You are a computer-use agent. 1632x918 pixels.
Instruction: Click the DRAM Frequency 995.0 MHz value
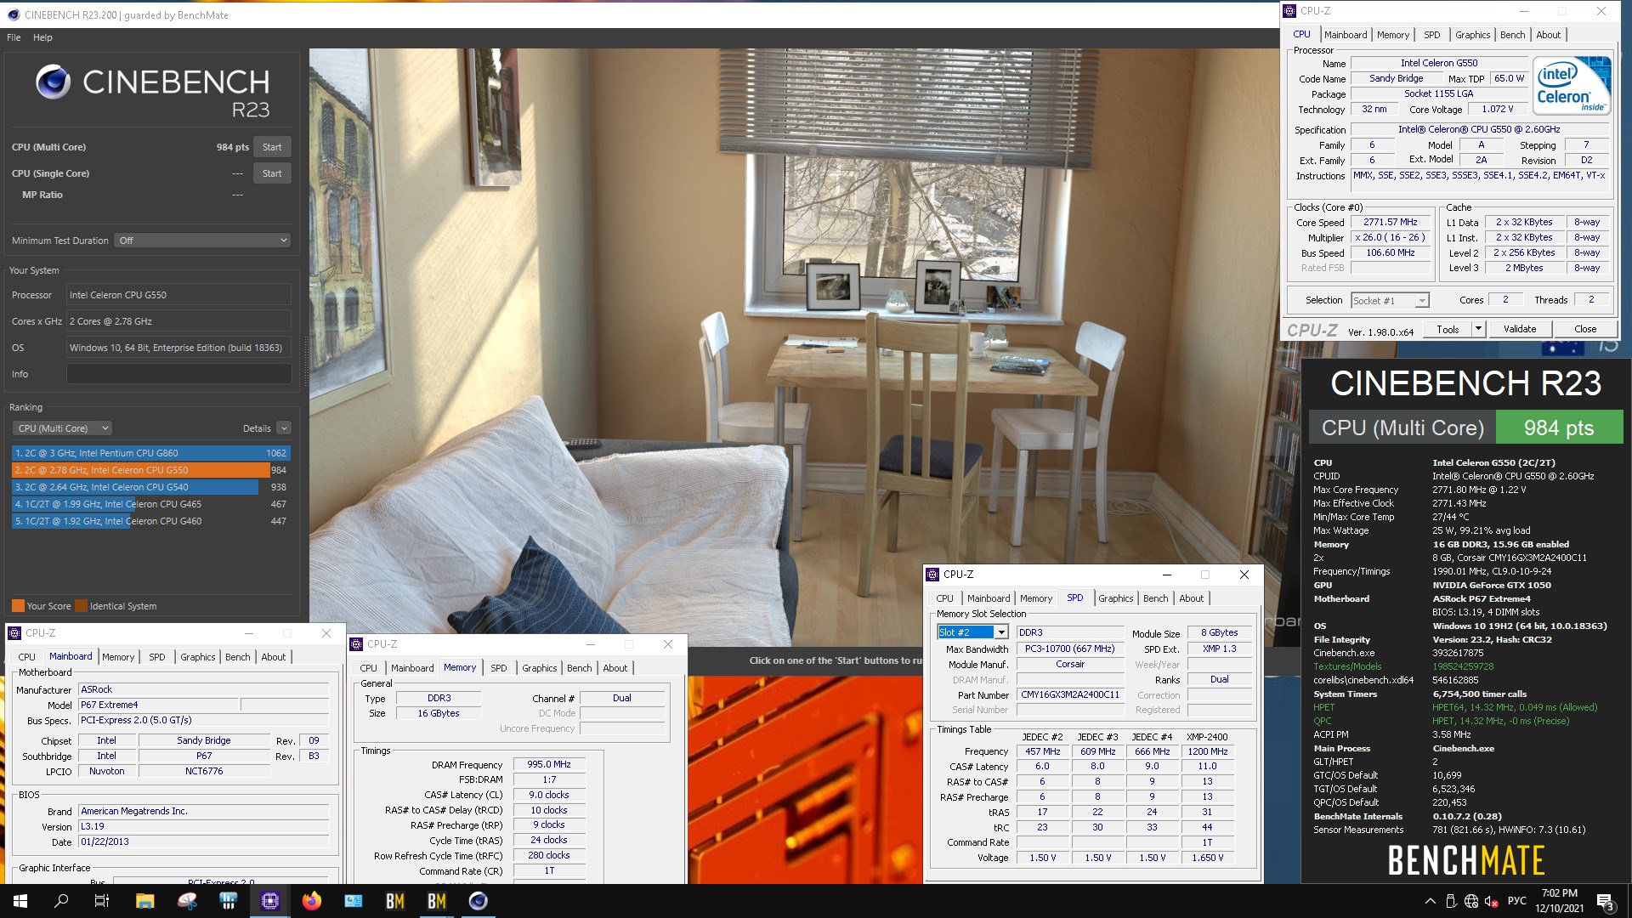tap(548, 764)
